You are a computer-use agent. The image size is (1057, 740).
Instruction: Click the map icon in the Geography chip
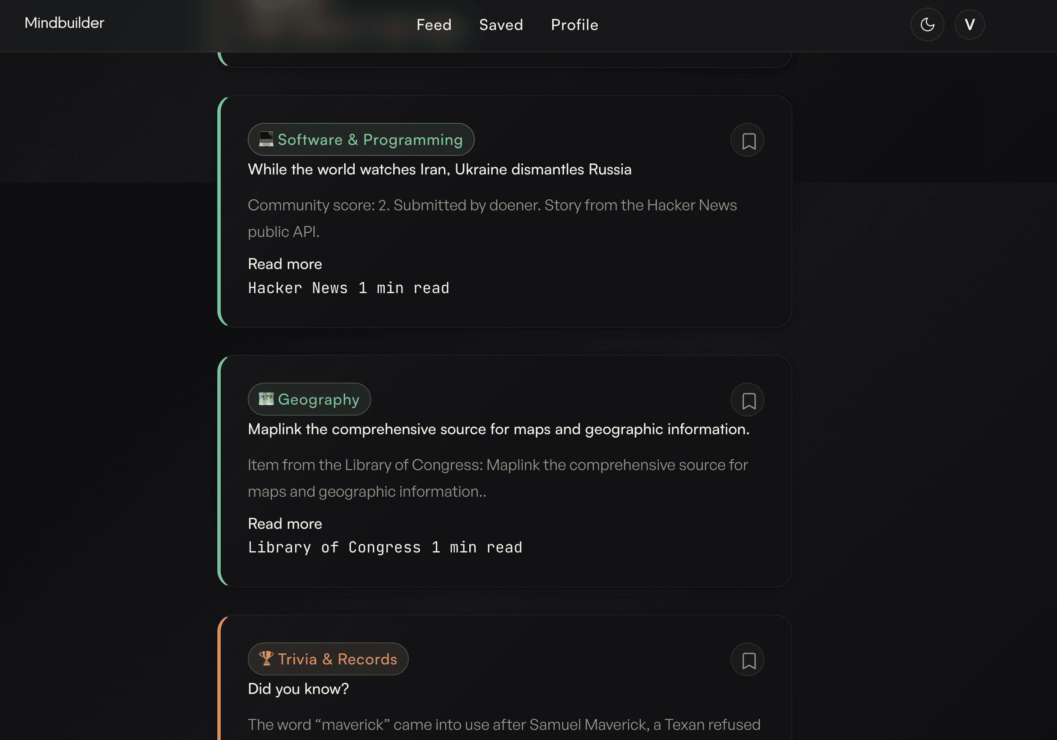[266, 399]
